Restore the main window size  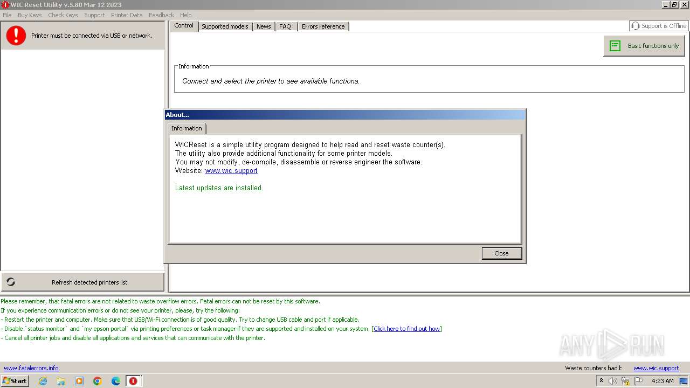coord(675,5)
